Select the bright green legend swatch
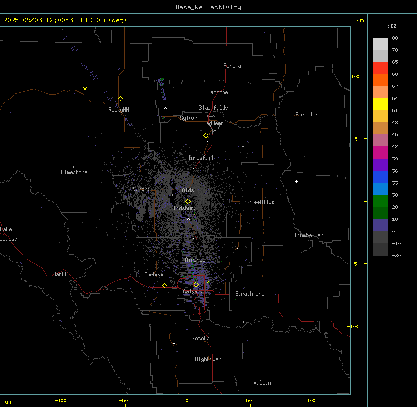This screenshot has height=407, width=417. (380, 201)
